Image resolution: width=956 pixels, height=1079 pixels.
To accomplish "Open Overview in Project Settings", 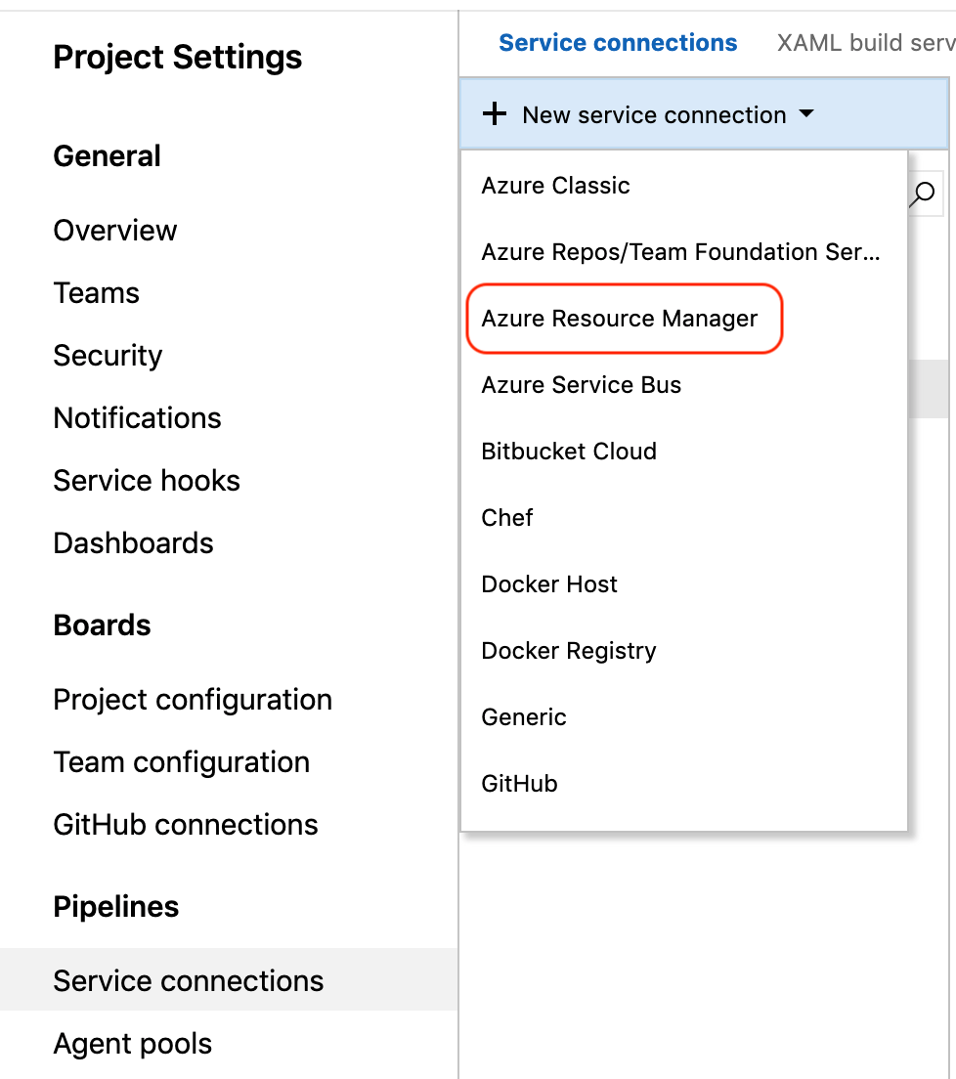I will coord(115,231).
